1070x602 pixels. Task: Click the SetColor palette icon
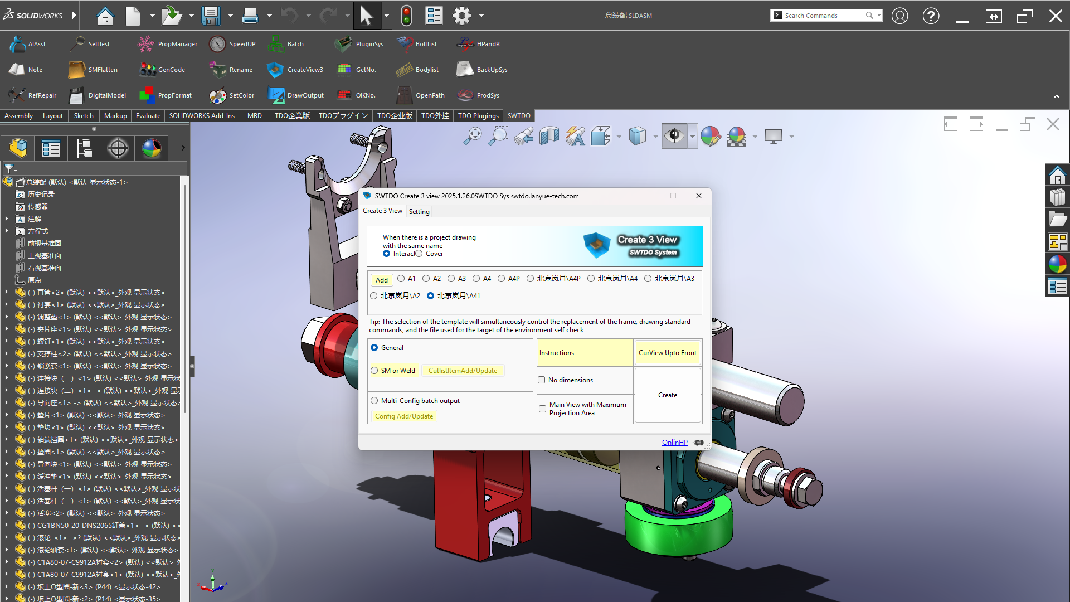(x=217, y=95)
